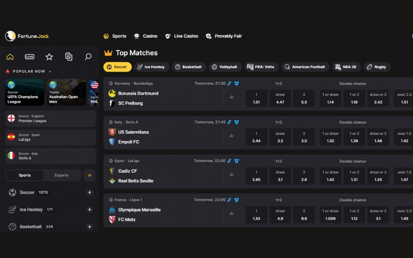Open the Casino top menu
413x258 pixels.
[x=146, y=36]
